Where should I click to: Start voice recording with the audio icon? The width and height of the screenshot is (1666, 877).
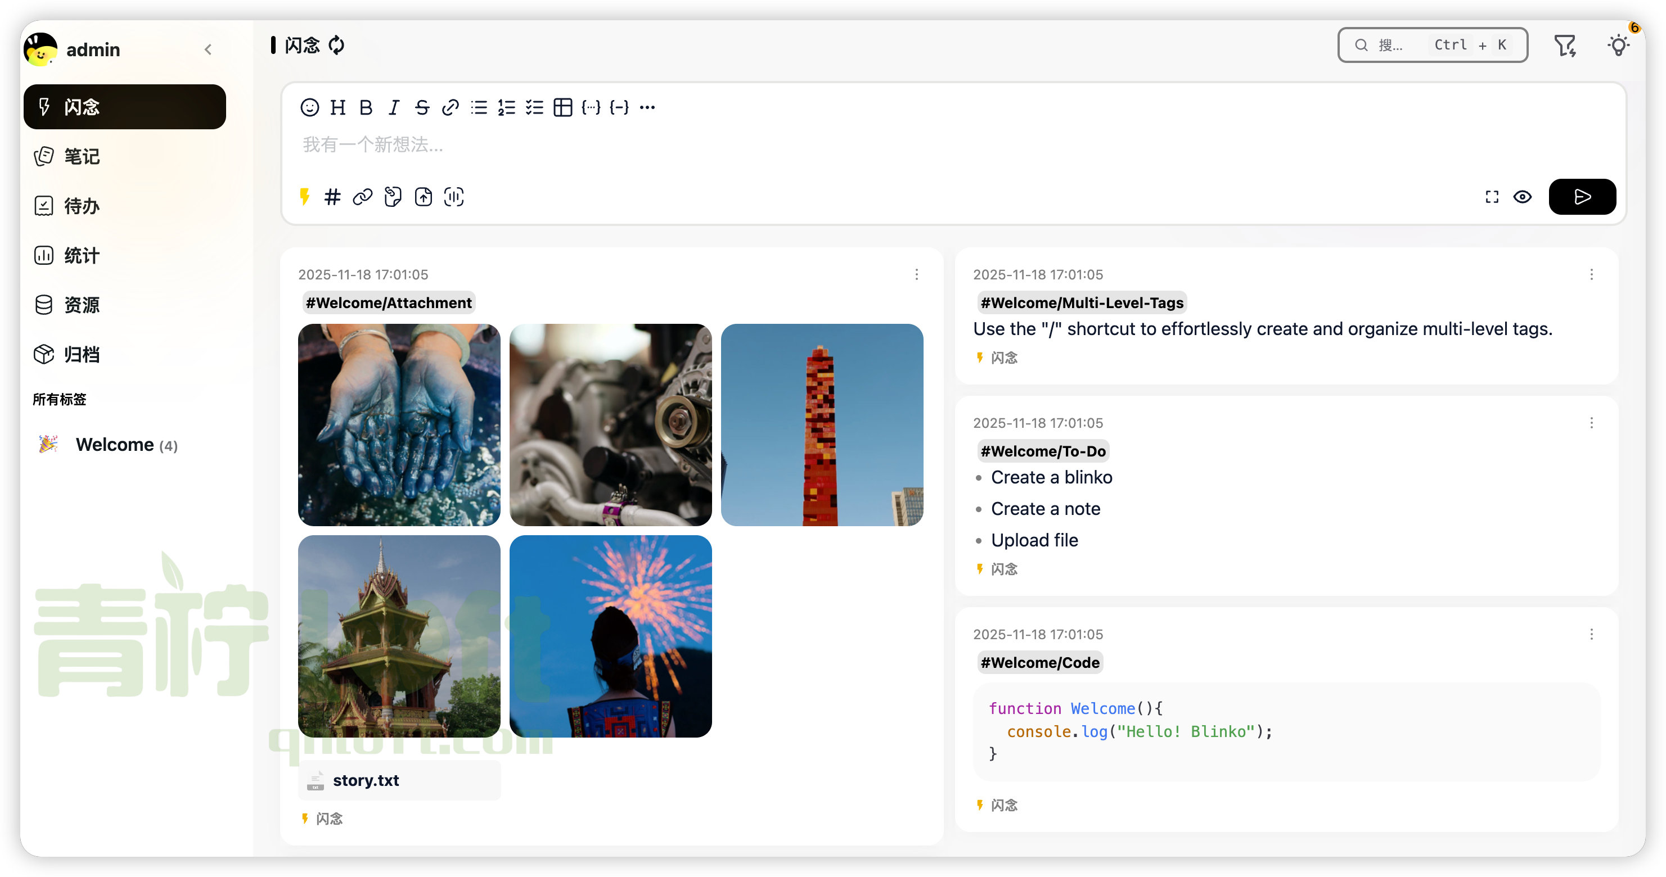click(453, 196)
